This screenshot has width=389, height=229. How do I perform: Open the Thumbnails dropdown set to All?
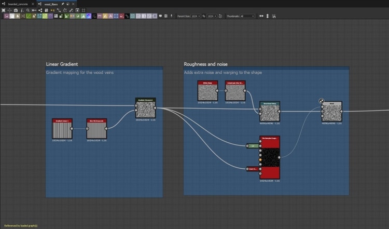point(247,16)
